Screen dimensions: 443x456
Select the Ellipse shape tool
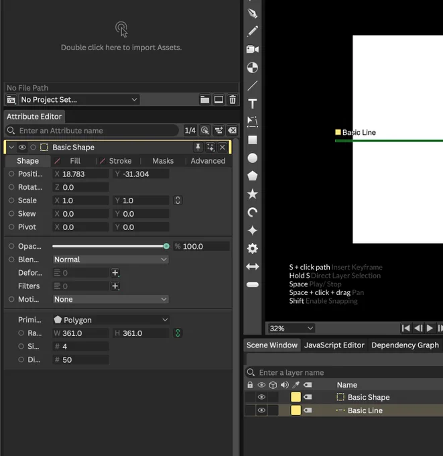[x=252, y=158]
